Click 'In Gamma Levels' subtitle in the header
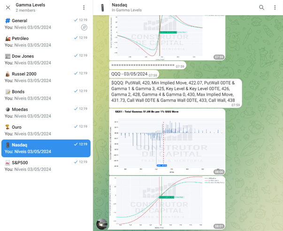 (x=127, y=10)
